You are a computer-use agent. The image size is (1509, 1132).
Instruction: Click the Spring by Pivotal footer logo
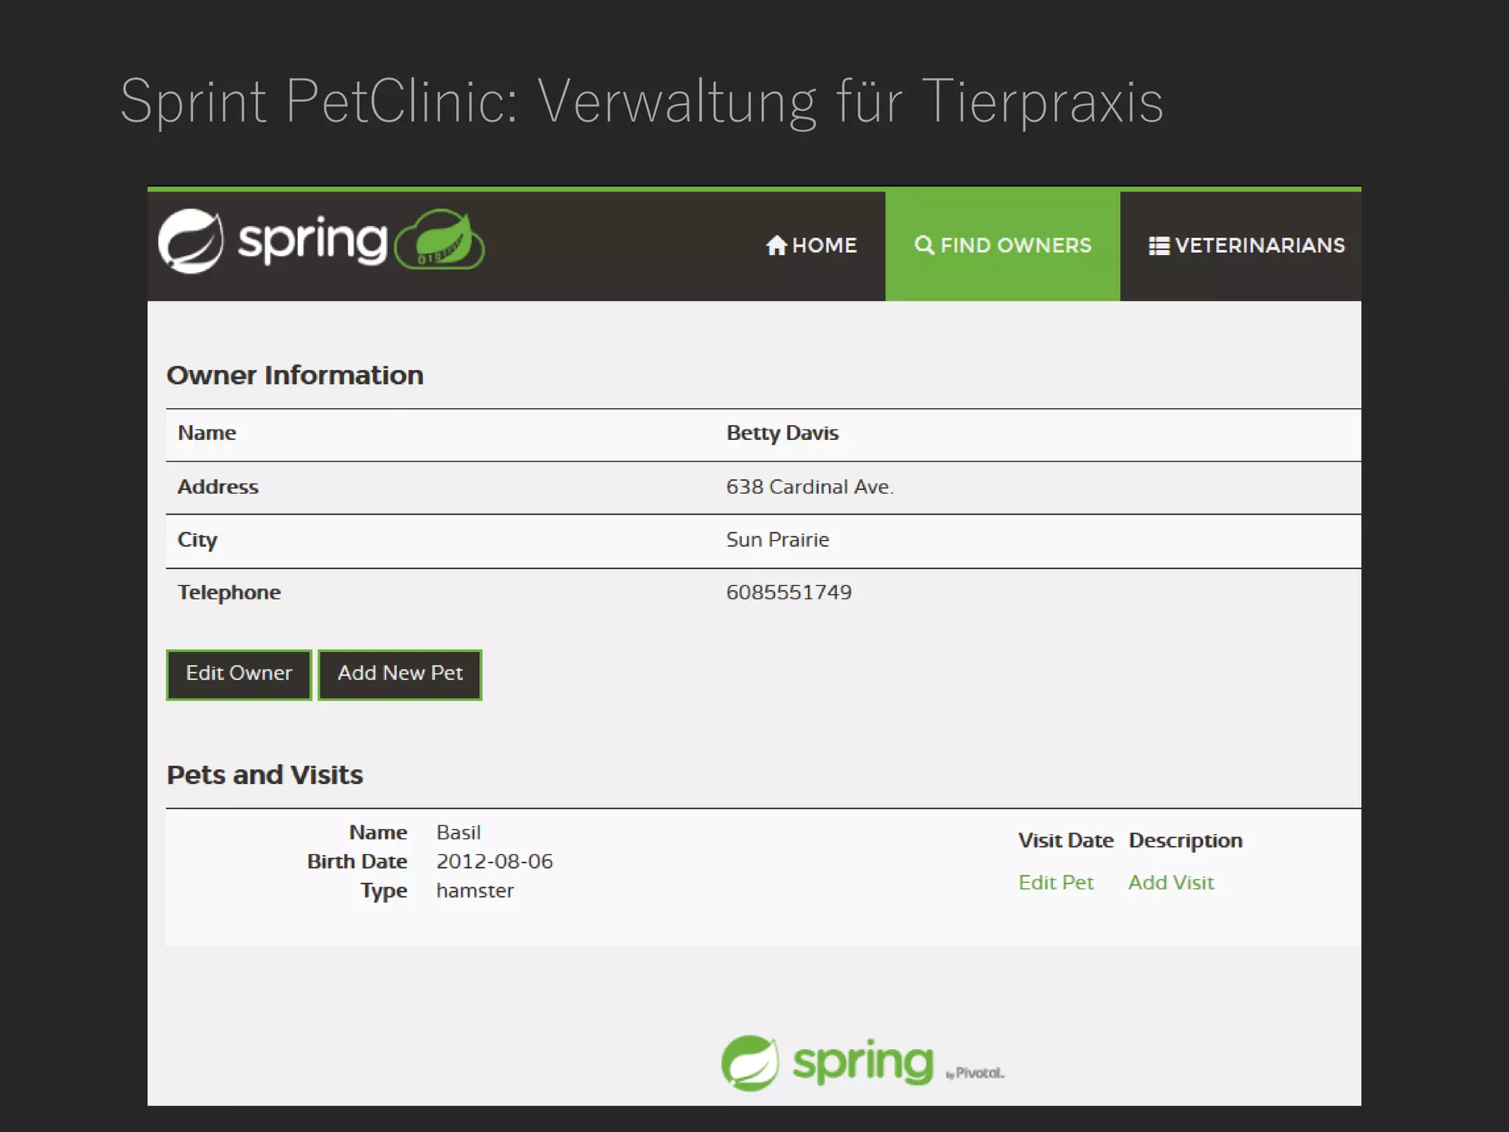[x=863, y=1063]
